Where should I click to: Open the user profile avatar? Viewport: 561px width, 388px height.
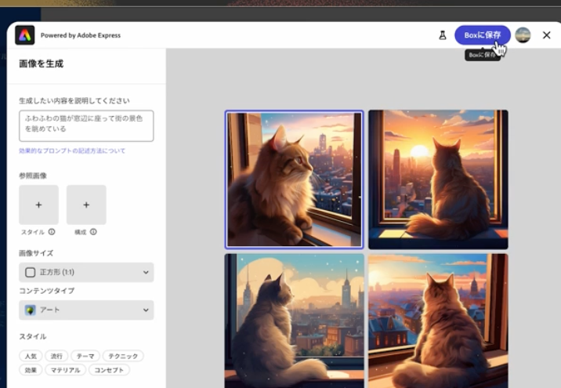click(523, 35)
